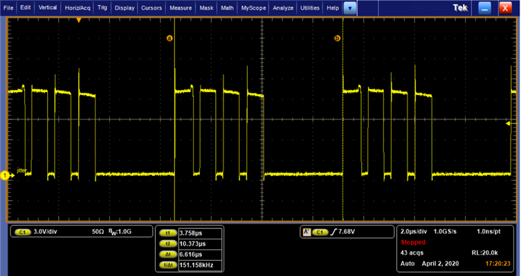Open the Trig menu
Screen dimensions: 521x276
click(x=102, y=8)
